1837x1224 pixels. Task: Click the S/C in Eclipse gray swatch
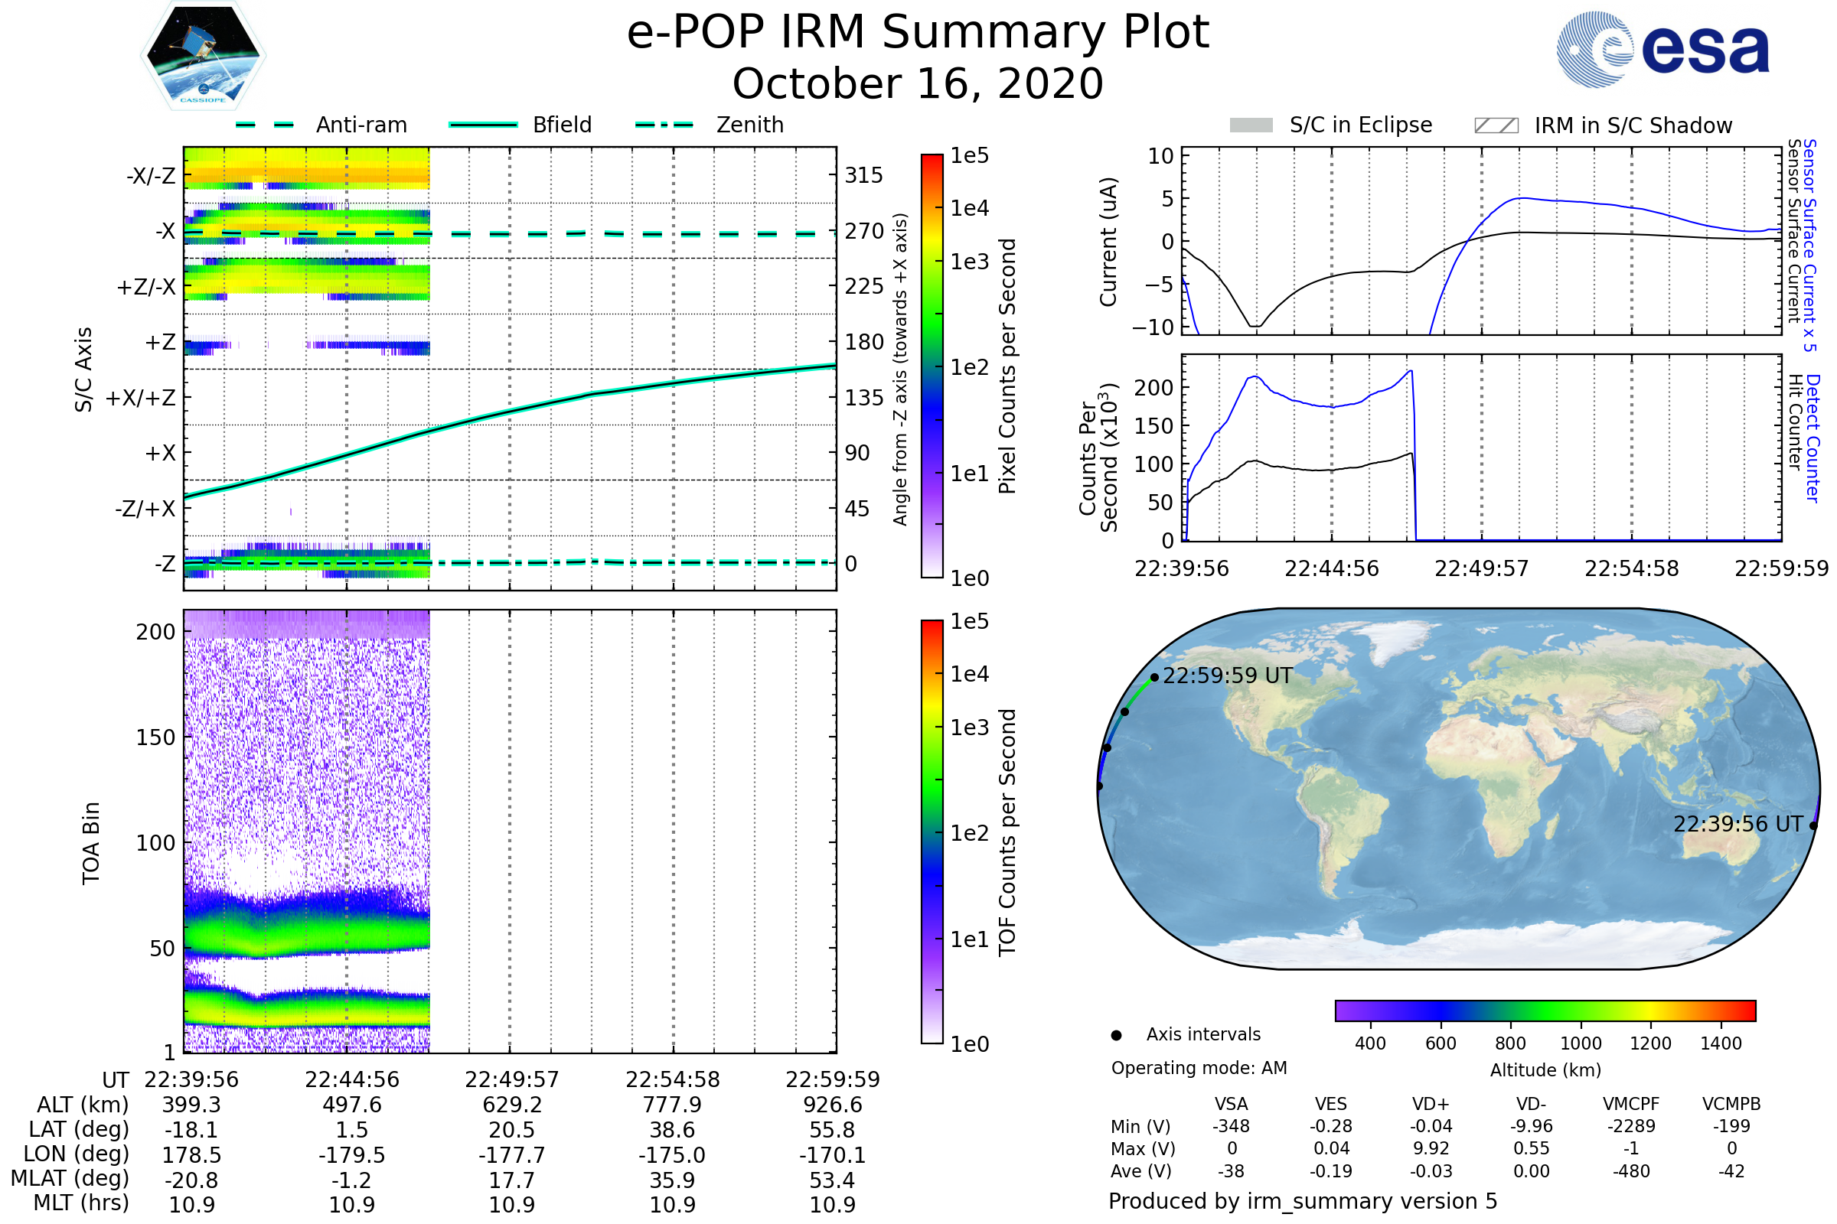point(1251,125)
